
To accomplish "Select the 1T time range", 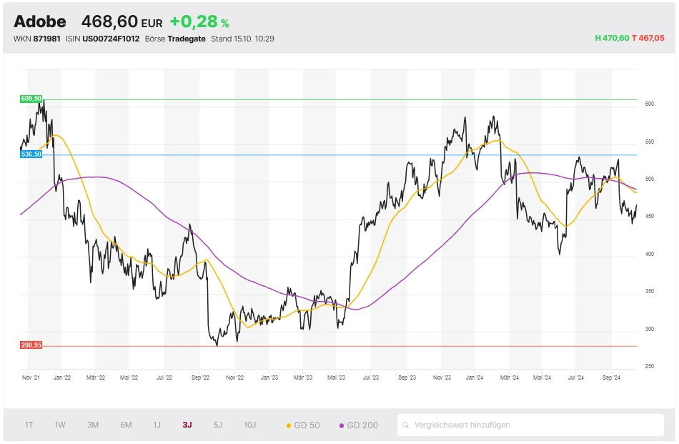I will pyautogui.click(x=29, y=425).
